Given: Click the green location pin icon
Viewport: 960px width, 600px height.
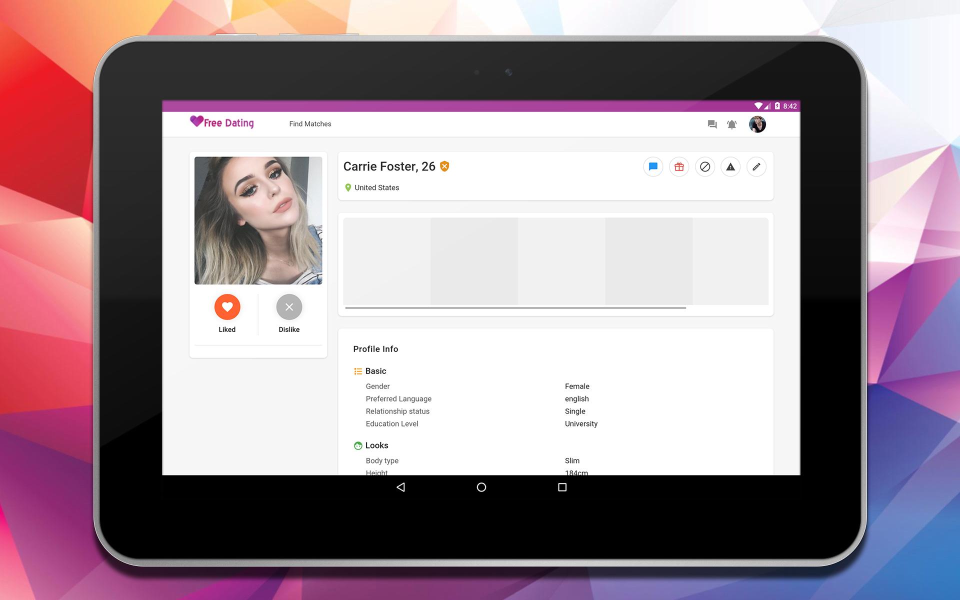Looking at the screenshot, I should pos(348,187).
